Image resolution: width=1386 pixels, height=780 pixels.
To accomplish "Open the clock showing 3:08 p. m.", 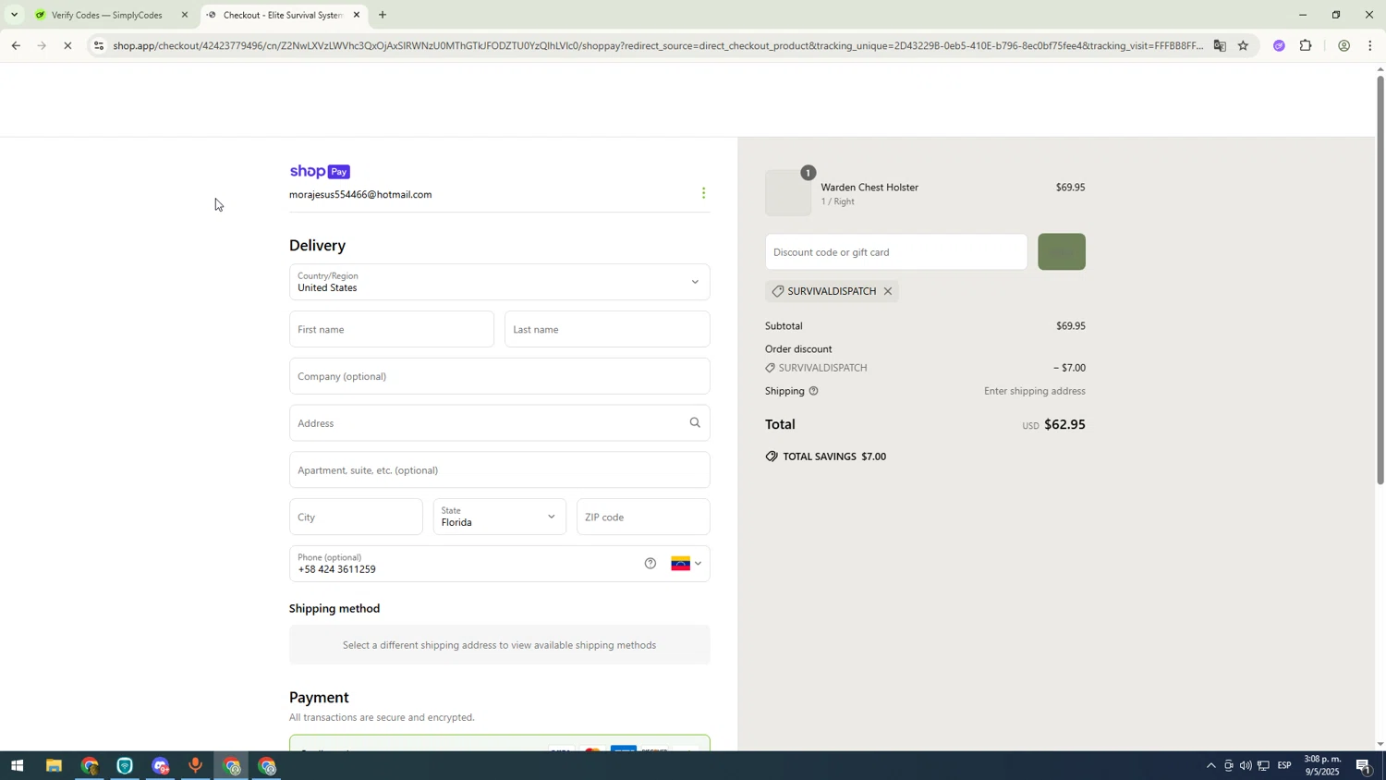I will [x=1322, y=765].
